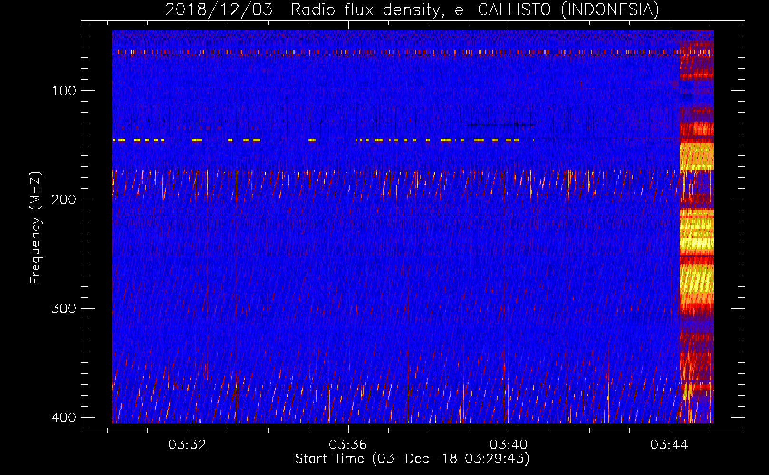The image size is (769, 475).
Task: Click the 300 frequency tick label
Action: (x=64, y=309)
